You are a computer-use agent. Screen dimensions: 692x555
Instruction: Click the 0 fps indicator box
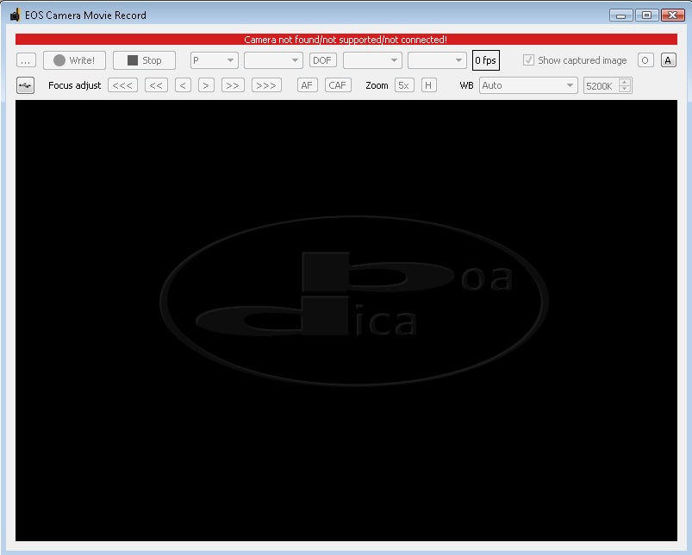point(486,60)
